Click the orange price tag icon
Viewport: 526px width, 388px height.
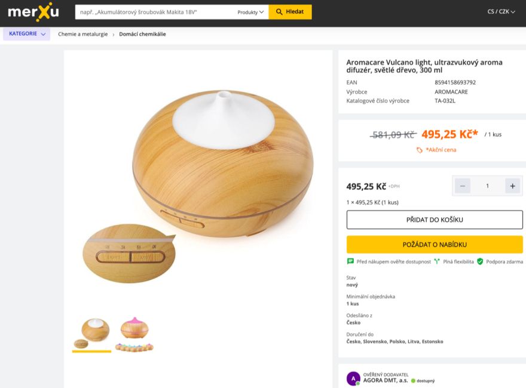tap(420, 150)
